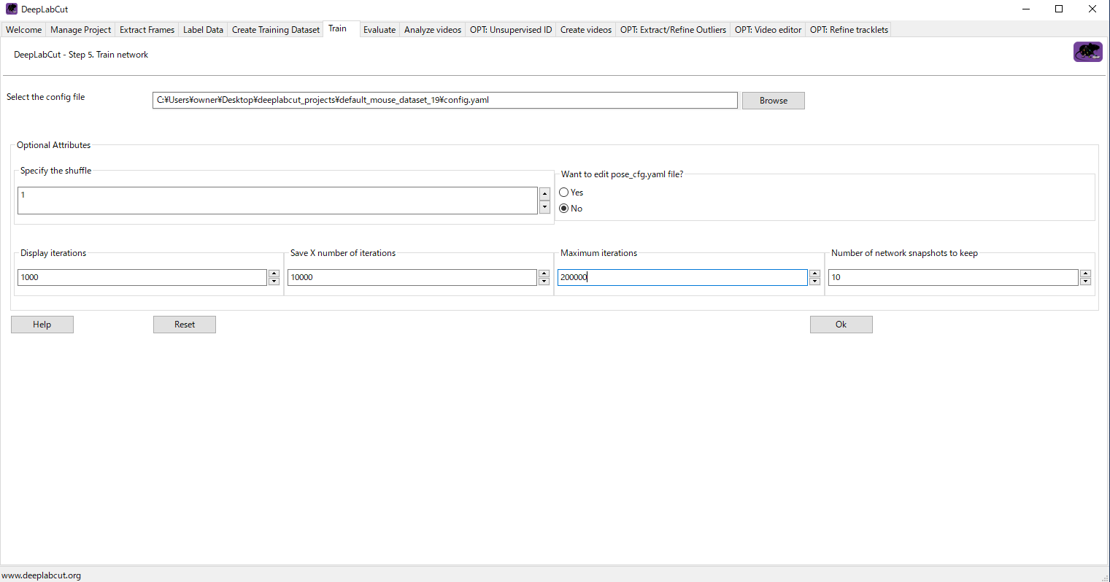Click the DeepLabCut title bar app icon

[x=11, y=9]
